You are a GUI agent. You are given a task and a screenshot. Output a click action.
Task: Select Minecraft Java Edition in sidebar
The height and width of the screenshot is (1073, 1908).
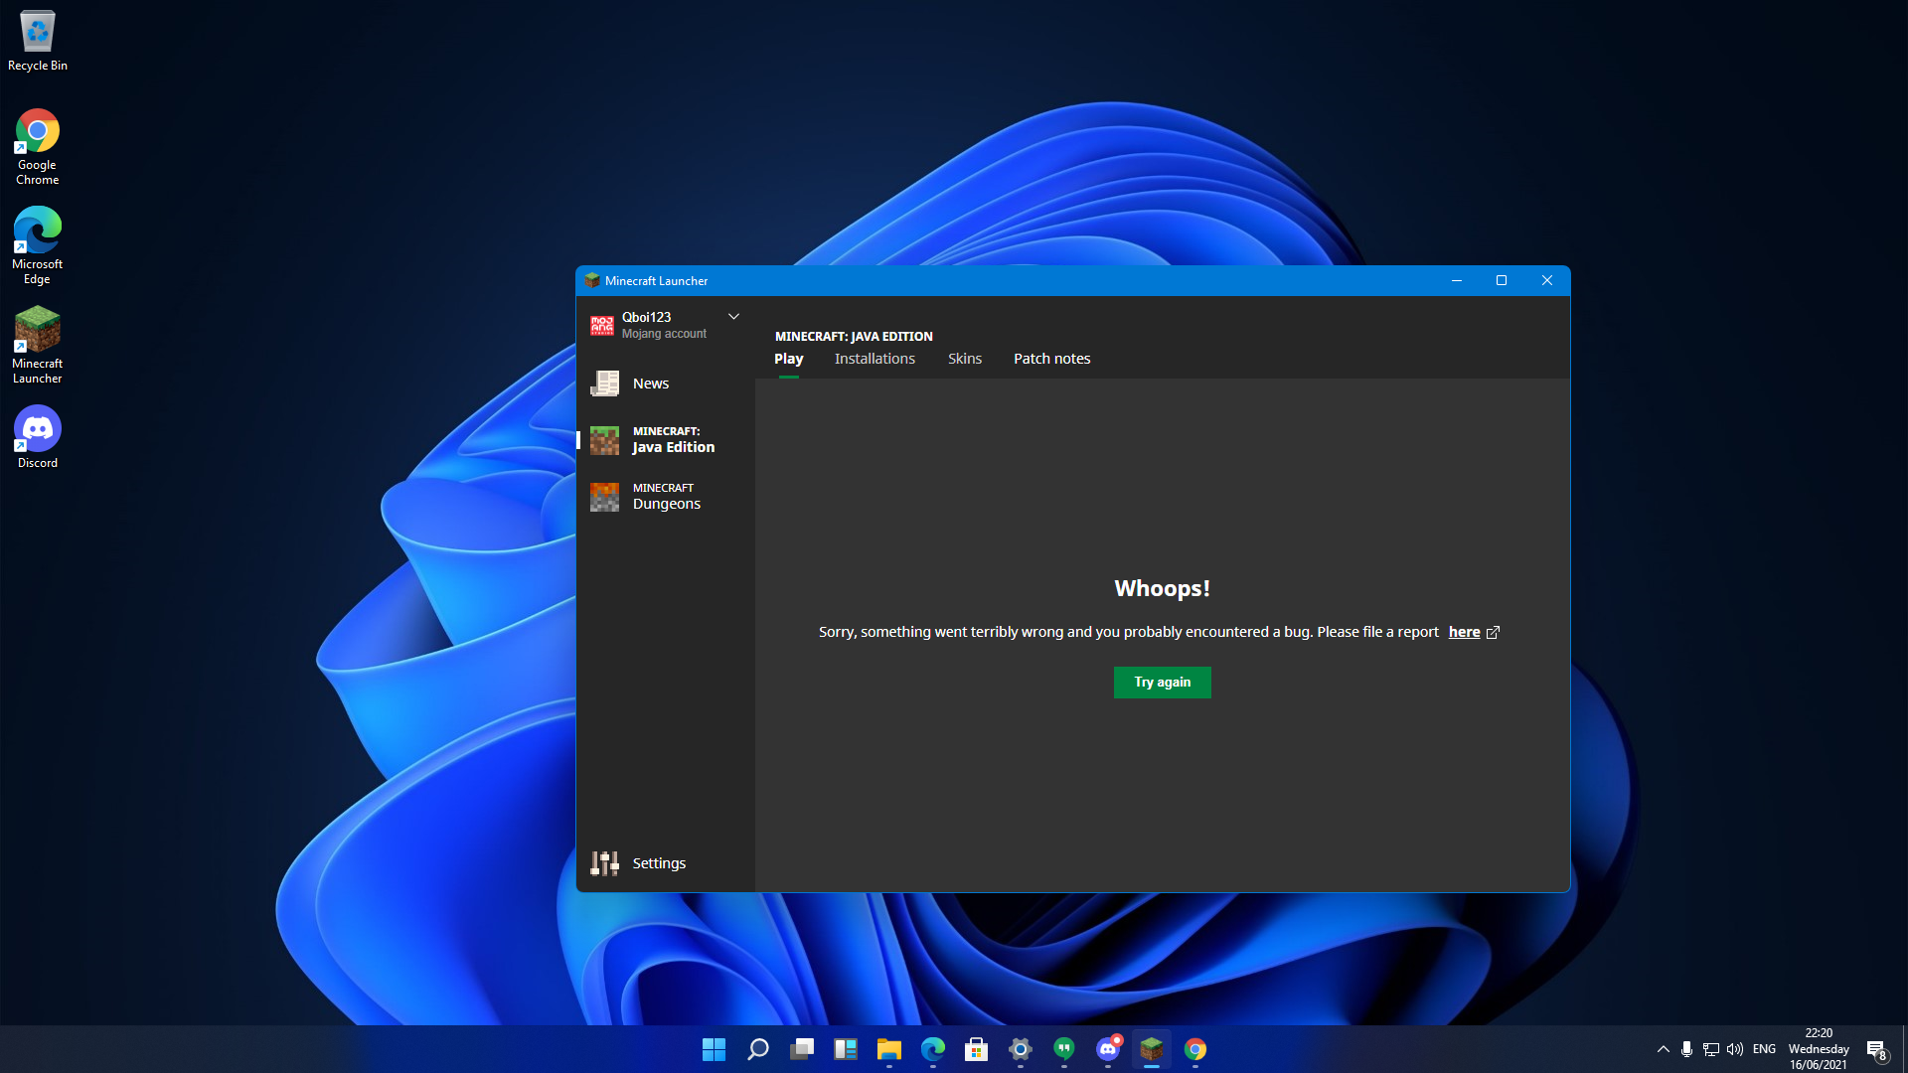point(664,440)
